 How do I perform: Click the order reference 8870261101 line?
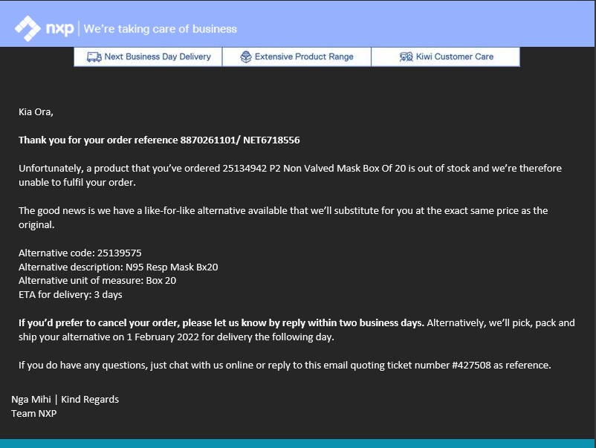159,140
